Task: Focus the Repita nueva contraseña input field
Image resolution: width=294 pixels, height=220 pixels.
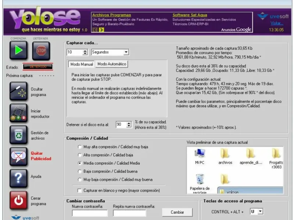Action: [x=130, y=213]
